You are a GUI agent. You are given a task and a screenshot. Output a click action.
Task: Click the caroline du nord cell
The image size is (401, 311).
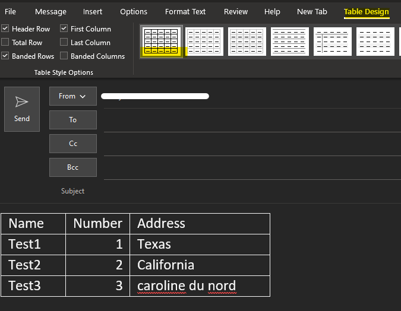tap(200, 286)
